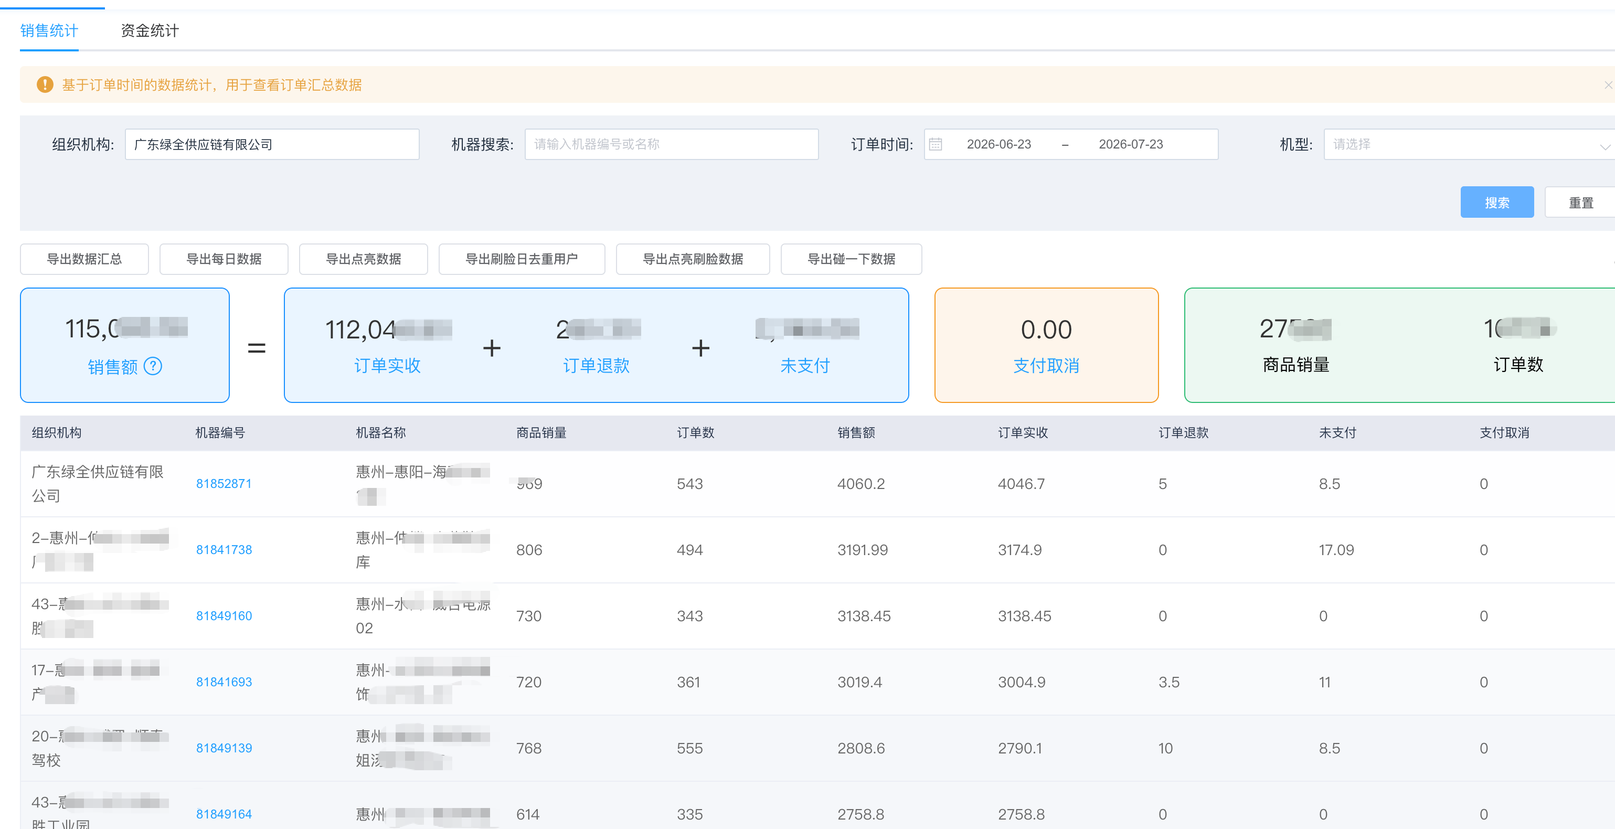The width and height of the screenshot is (1615, 829).
Task: Click 导出点亮数据 button
Action: coord(363,259)
